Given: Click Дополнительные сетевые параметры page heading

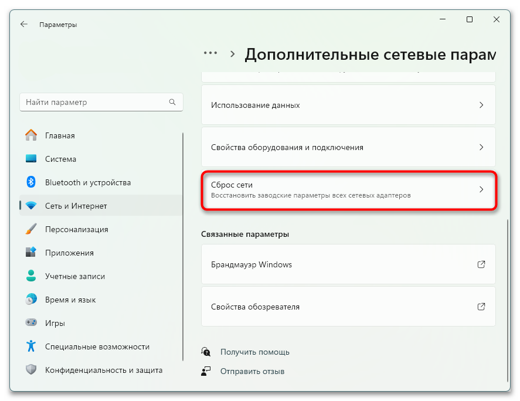Looking at the screenshot, I should (x=371, y=55).
